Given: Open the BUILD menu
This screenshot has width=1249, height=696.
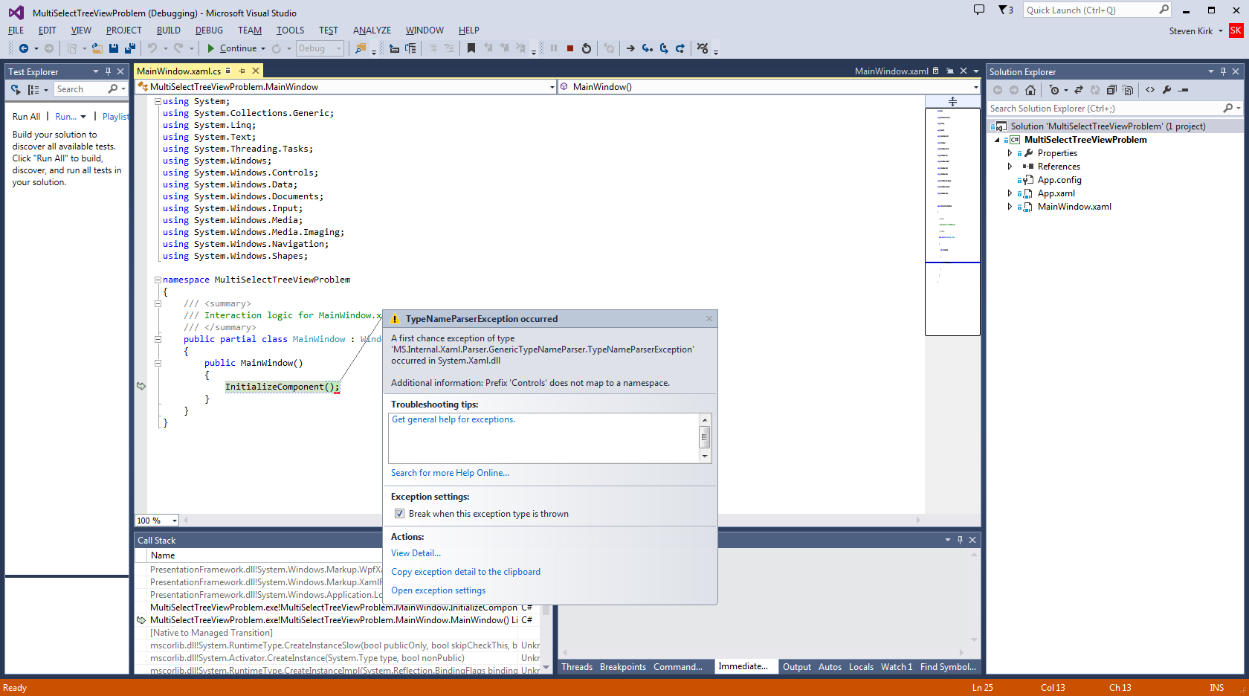Looking at the screenshot, I should click(169, 30).
